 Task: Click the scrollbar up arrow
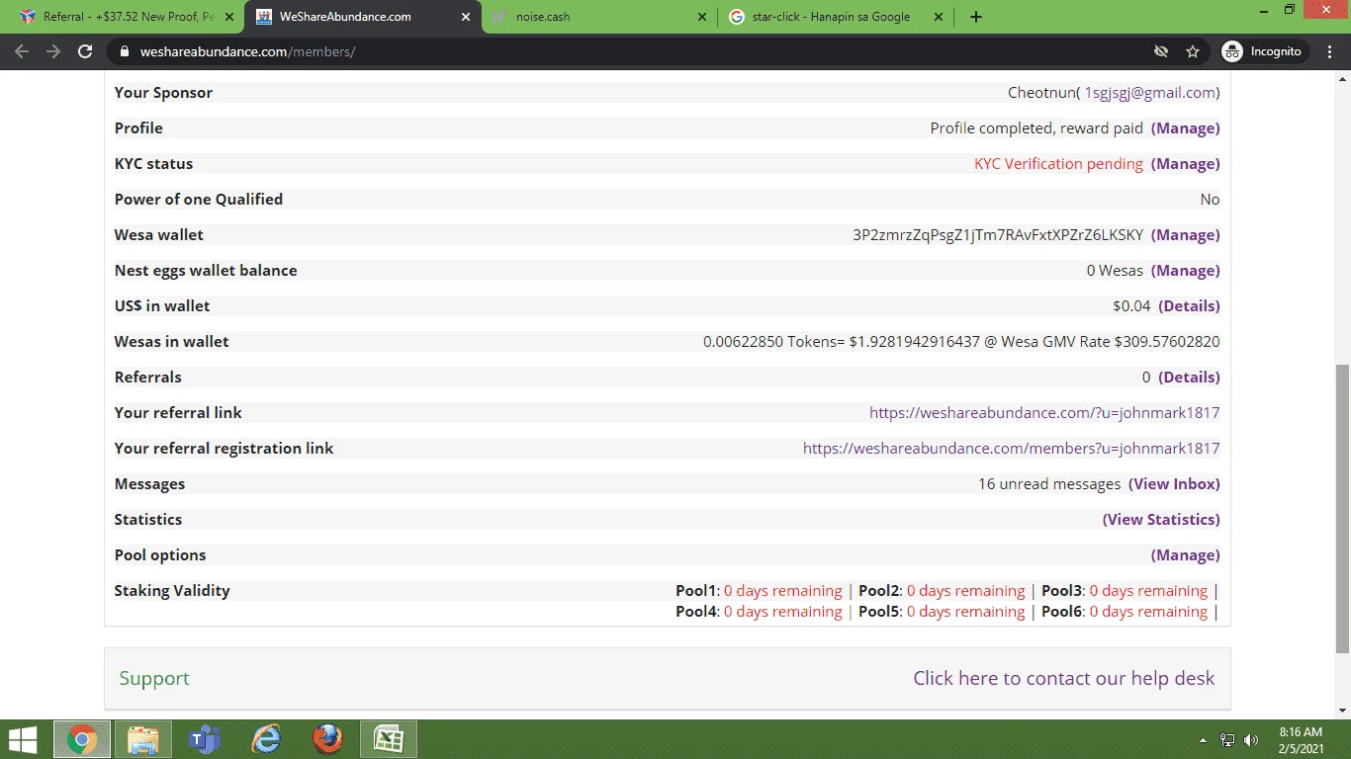[x=1342, y=78]
